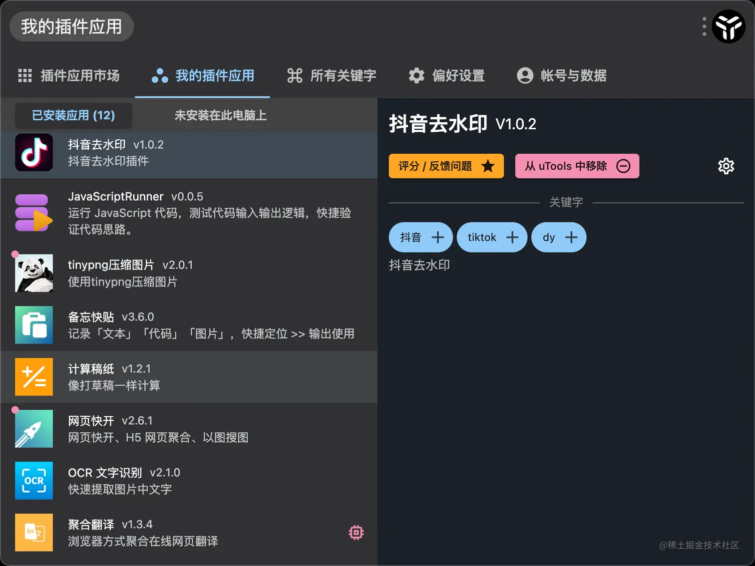This screenshot has height=566, width=755.
Task: Switch to 我的插件应用 tab
Action: tap(203, 75)
